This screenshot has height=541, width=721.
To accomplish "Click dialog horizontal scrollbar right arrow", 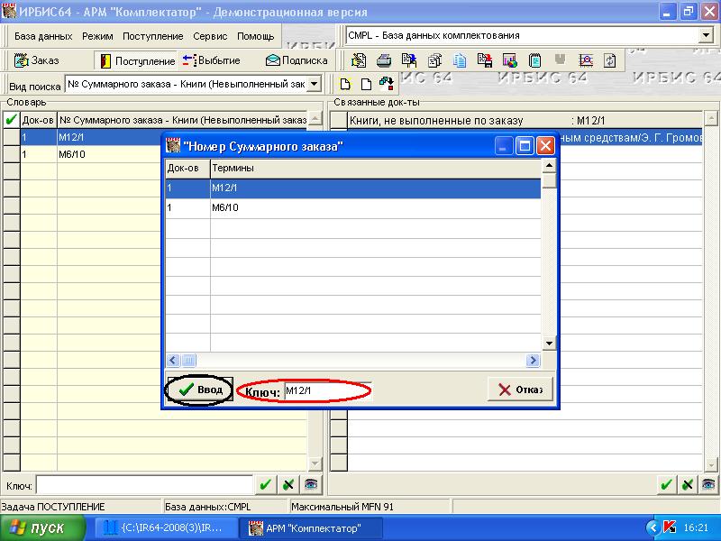I will coord(533,360).
